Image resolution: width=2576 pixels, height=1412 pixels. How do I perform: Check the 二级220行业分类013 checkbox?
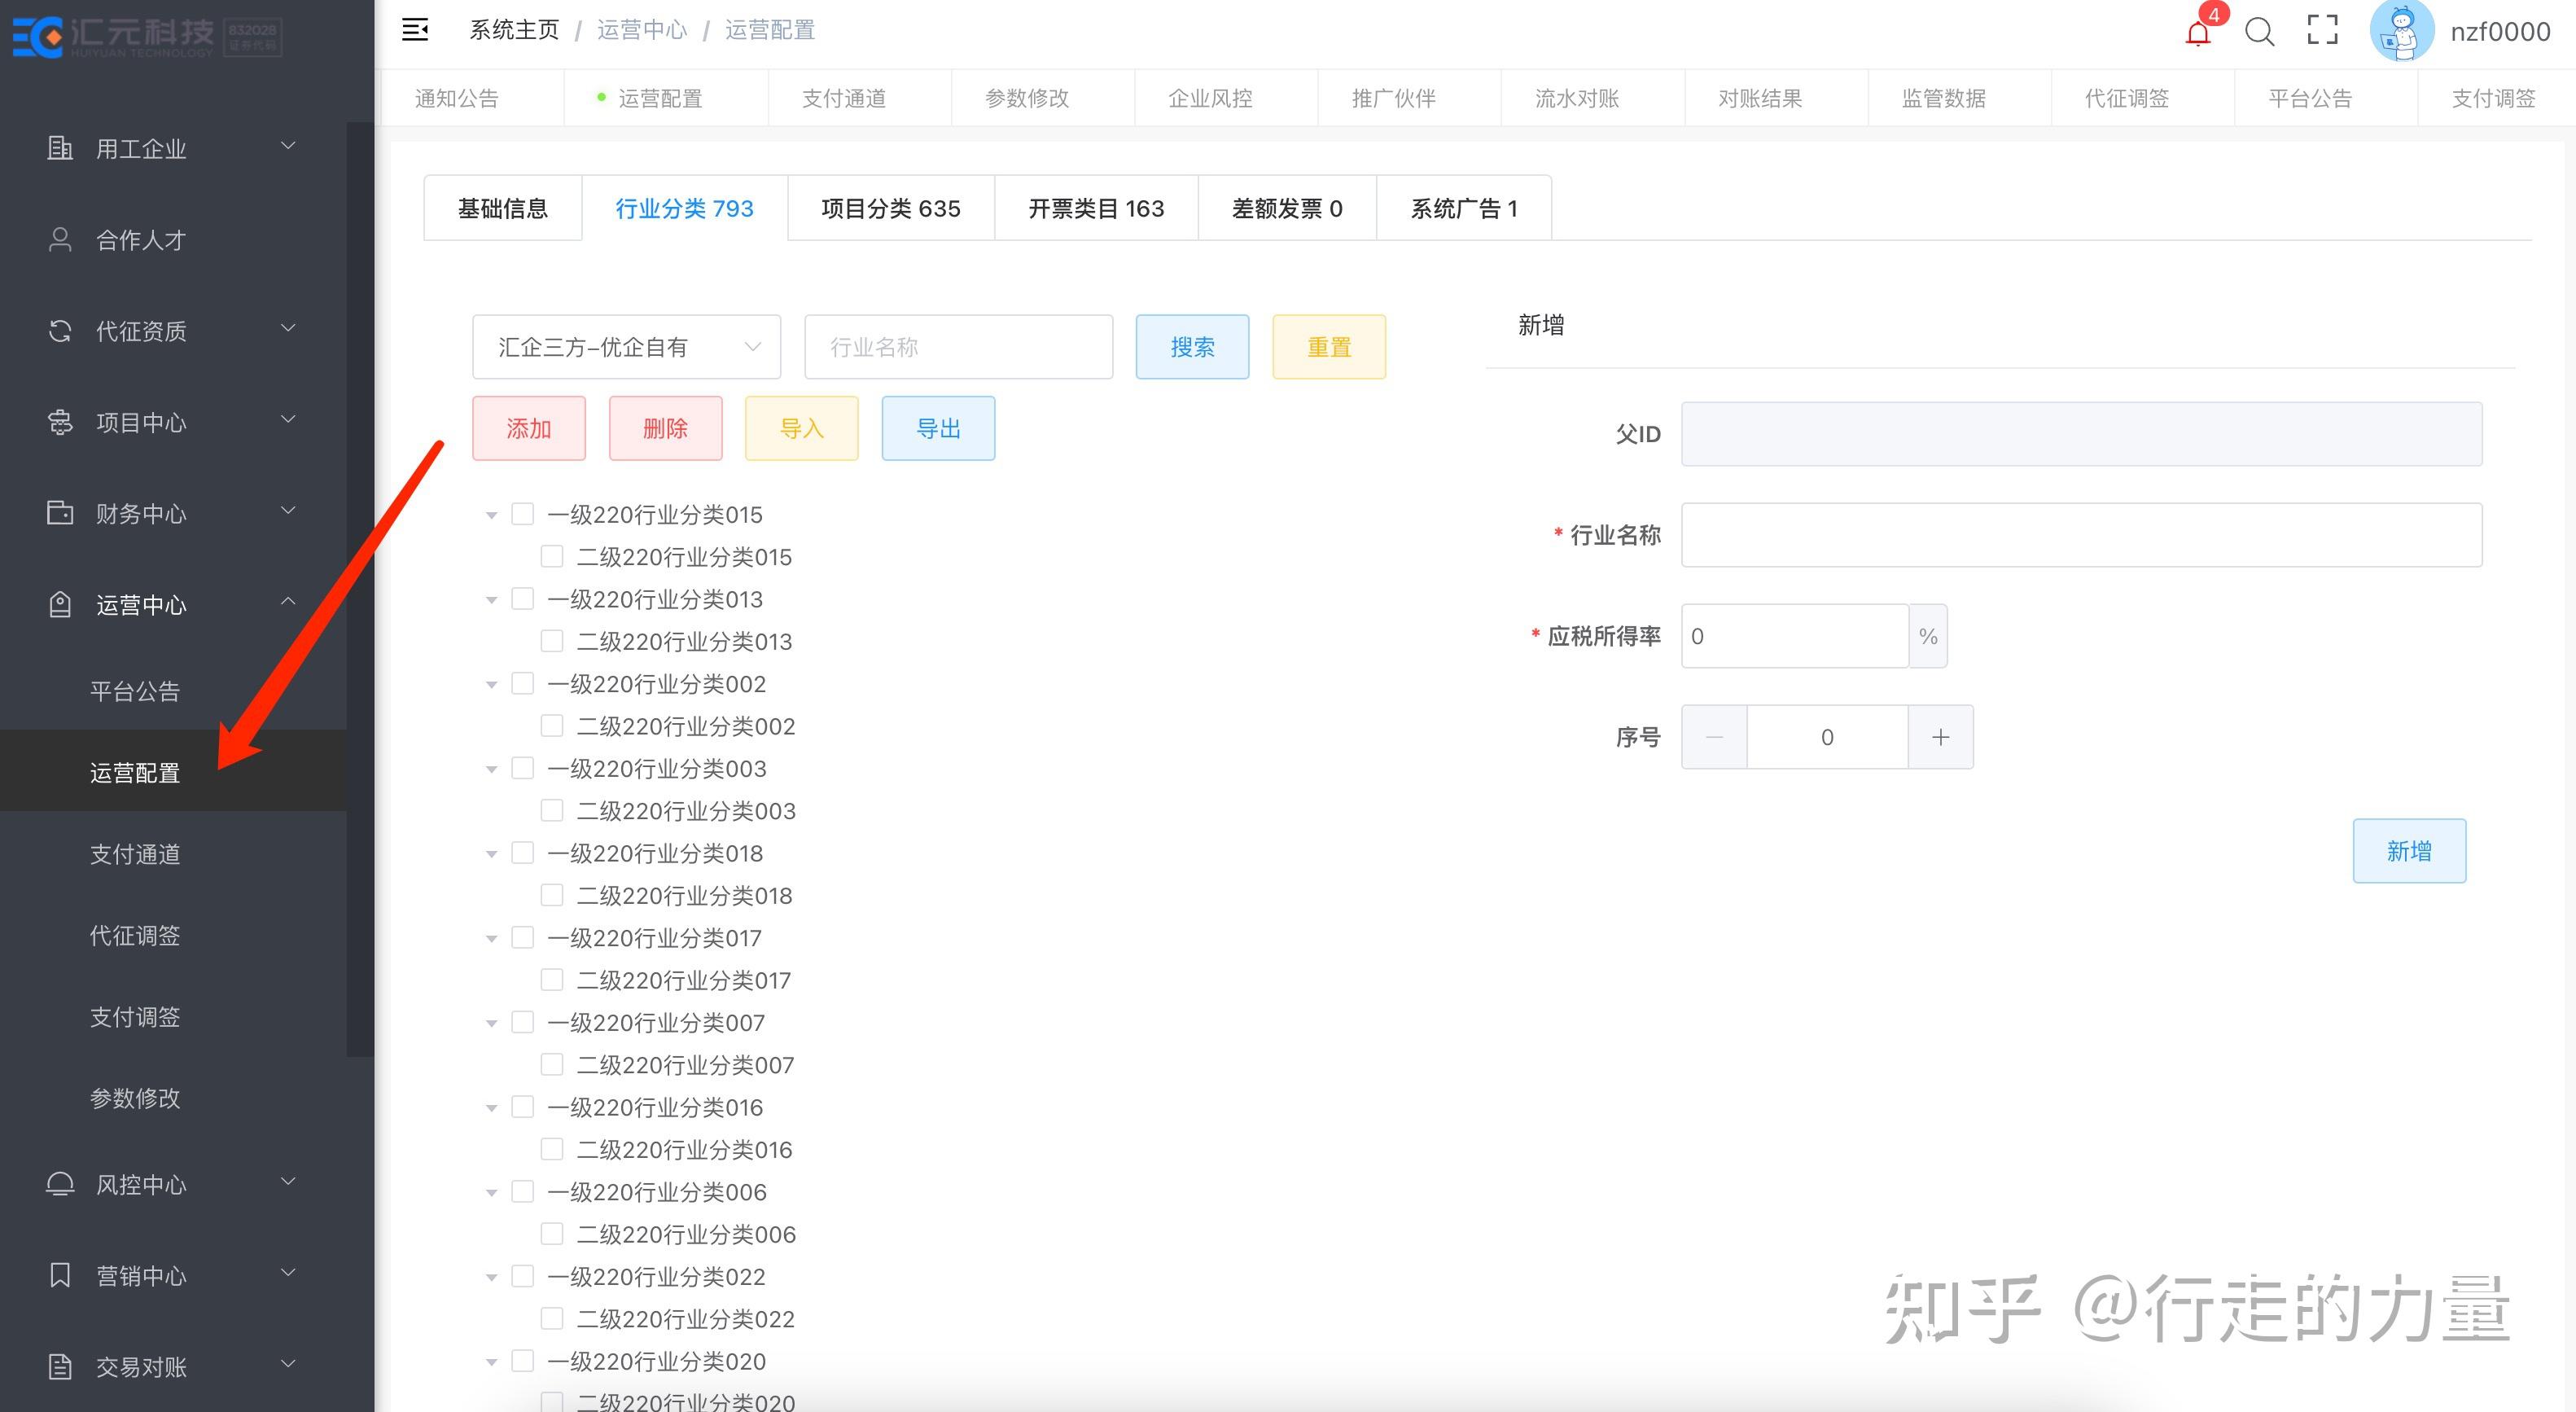pos(552,641)
